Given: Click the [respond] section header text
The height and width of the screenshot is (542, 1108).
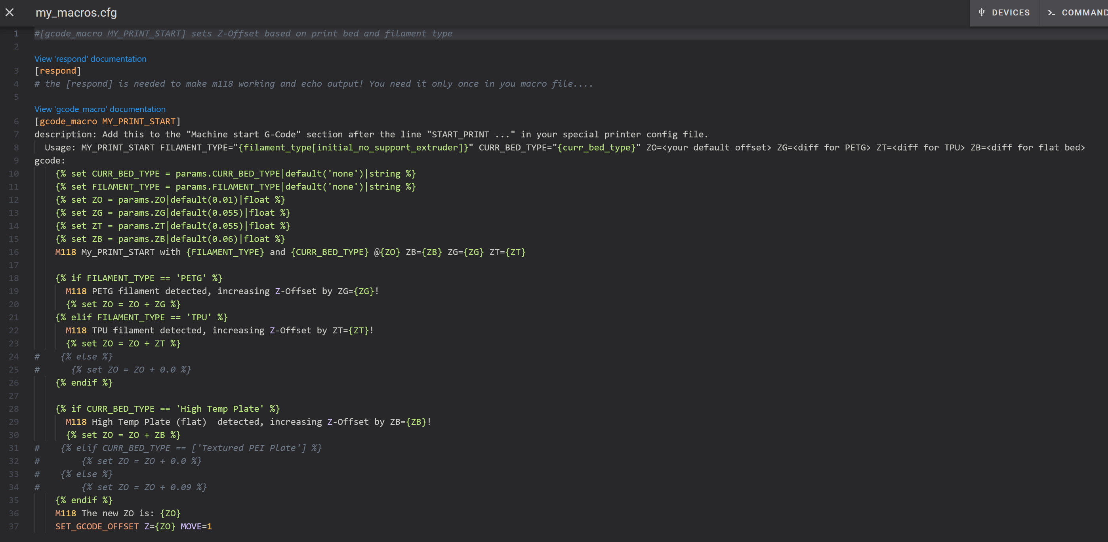Looking at the screenshot, I should click(x=57, y=71).
